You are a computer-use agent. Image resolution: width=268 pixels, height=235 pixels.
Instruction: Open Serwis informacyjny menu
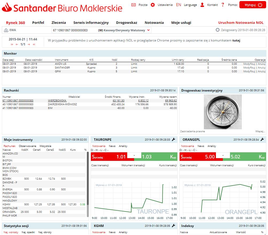point(91,22)
